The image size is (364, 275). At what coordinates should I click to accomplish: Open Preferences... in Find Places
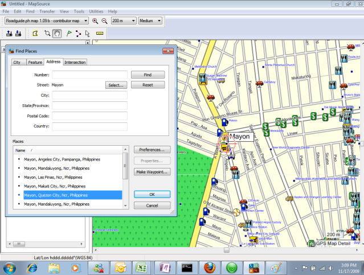point(152,150)
